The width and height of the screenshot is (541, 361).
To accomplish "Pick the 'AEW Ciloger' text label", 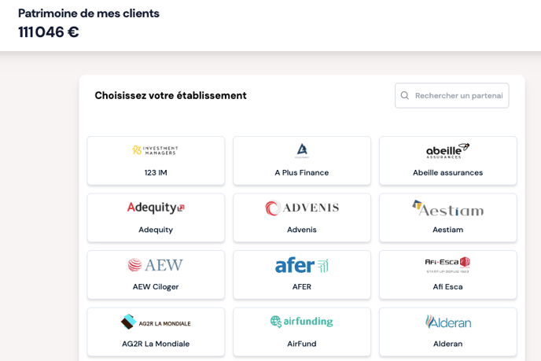I will coord(156,287).
